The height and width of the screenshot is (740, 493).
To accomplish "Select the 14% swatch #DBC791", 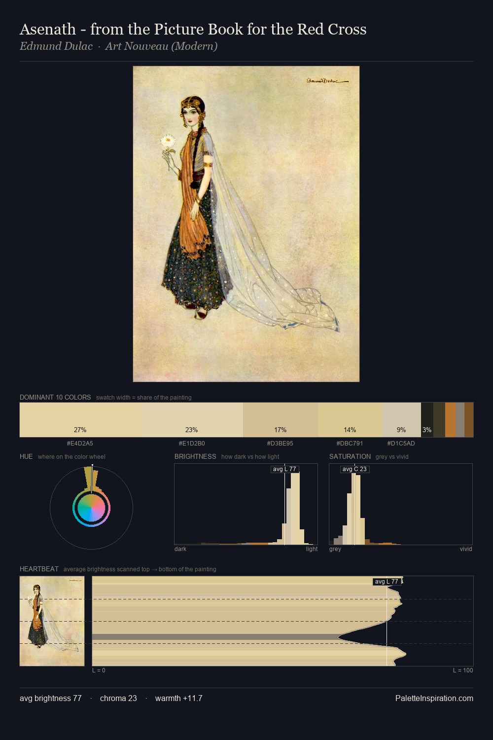I will tap(350, 420).
